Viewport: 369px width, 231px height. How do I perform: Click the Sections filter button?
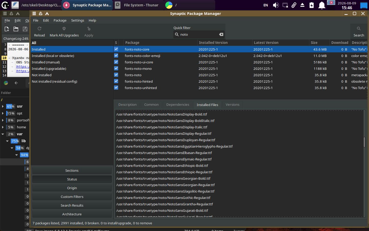72,170
